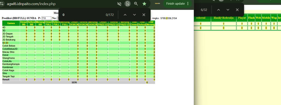Viewport: 281px width, 105px height.
Task: Select the Tengah Tepi row label
Action: (9, 76)
